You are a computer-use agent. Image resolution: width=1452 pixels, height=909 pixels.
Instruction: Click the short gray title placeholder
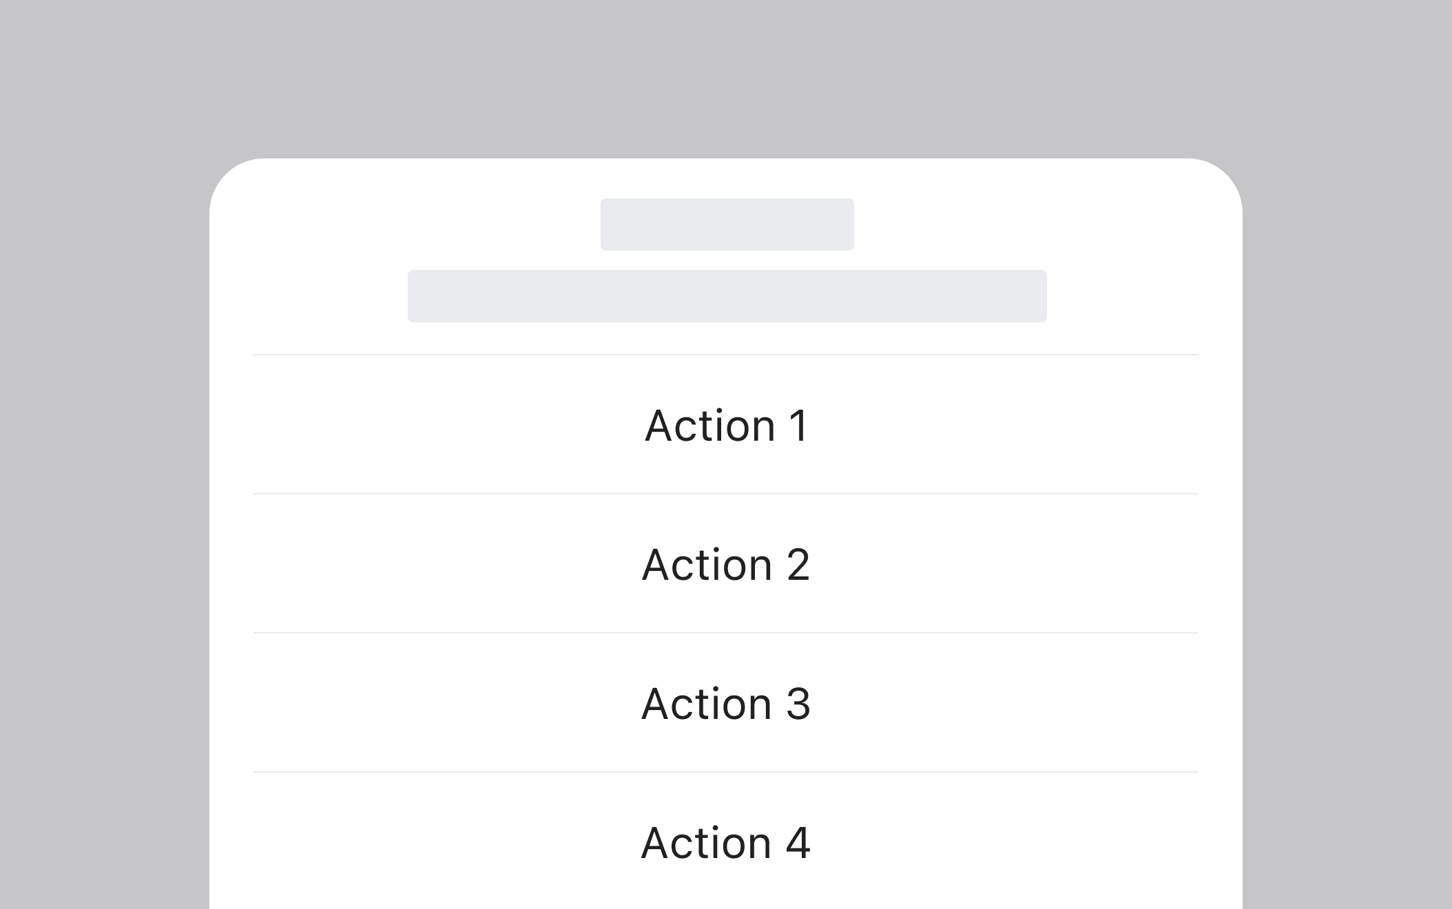click(727, 224)
